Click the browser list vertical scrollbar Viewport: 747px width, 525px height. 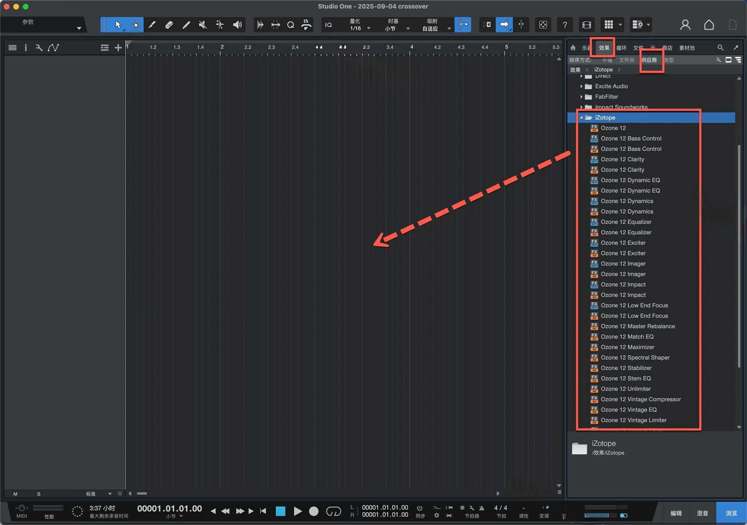pos(739,256)
